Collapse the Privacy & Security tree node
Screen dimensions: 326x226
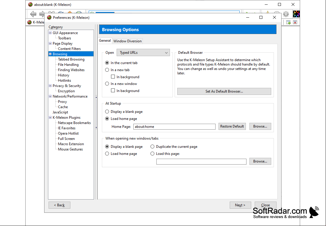point(50,86)
